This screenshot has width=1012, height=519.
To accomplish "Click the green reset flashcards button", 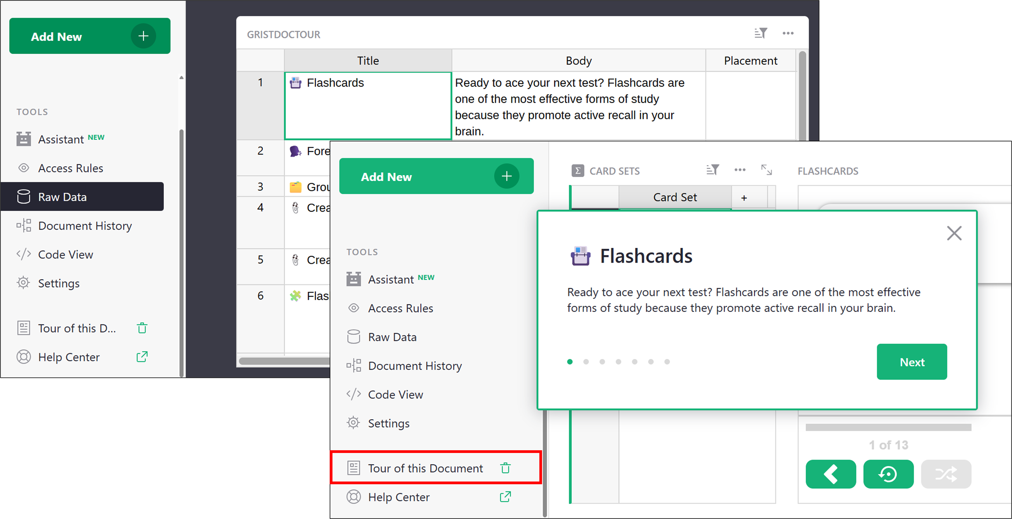I will [888, 474].
